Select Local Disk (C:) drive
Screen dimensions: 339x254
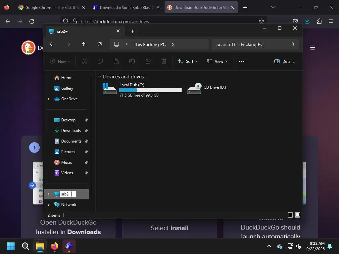[x=142, y=90]
